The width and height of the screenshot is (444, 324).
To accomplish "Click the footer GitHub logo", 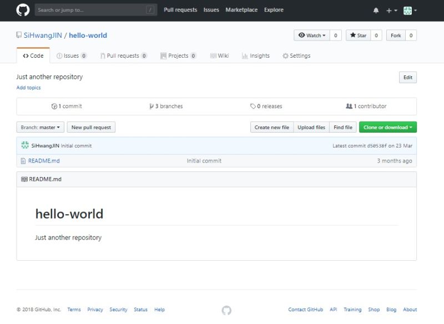I will point(226,310).
